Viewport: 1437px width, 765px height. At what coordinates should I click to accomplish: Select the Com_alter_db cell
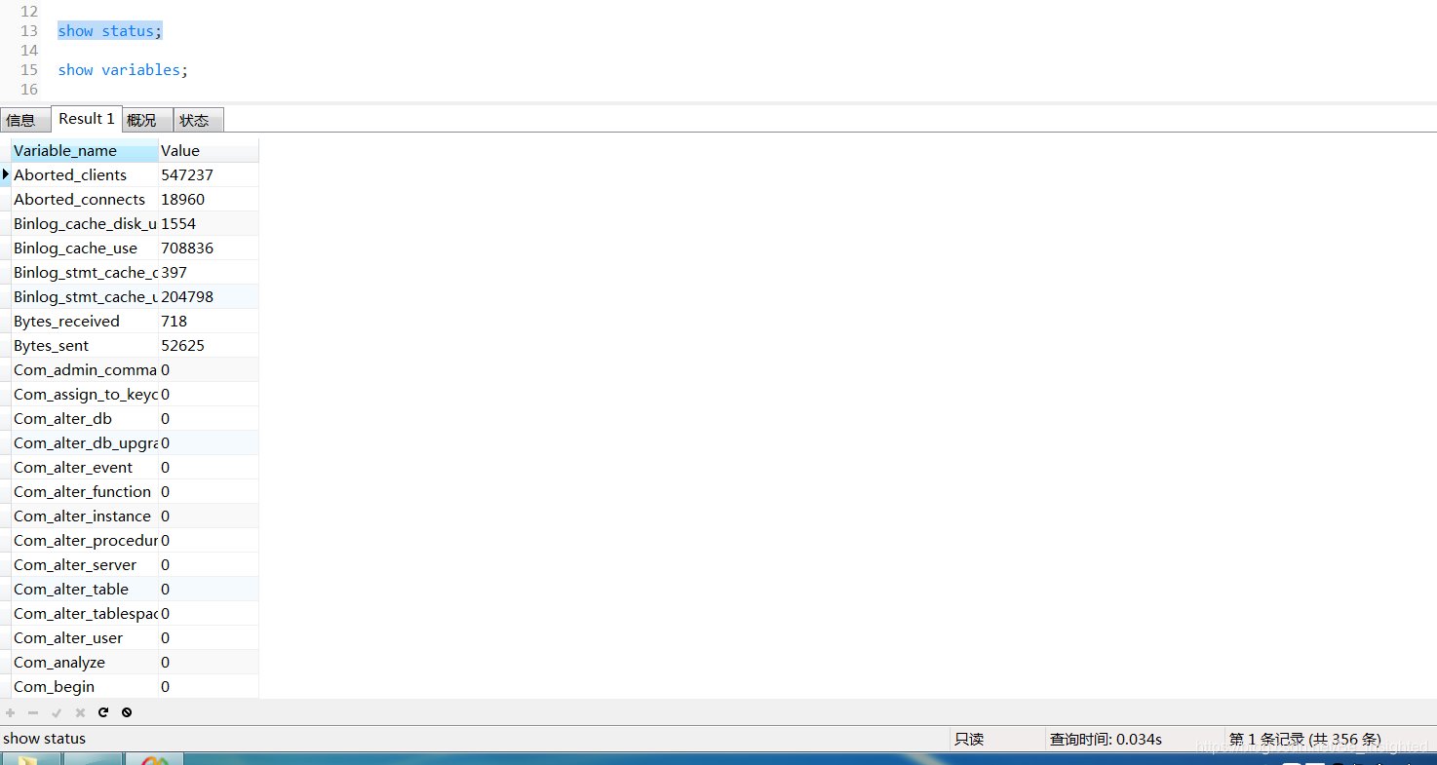85,418
